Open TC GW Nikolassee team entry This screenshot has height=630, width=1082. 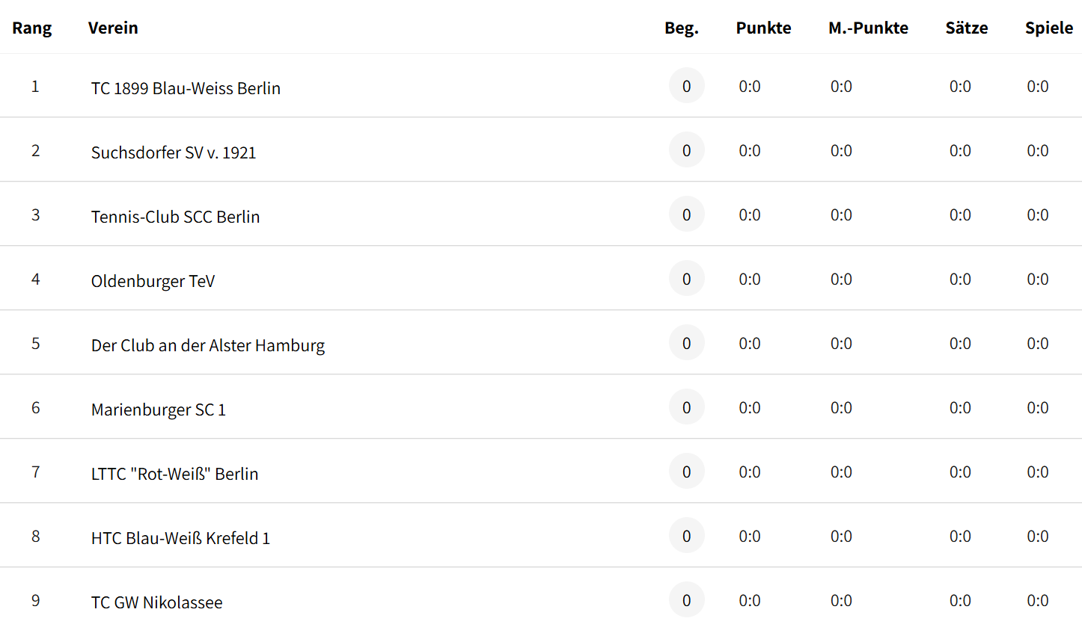[156, 602]
